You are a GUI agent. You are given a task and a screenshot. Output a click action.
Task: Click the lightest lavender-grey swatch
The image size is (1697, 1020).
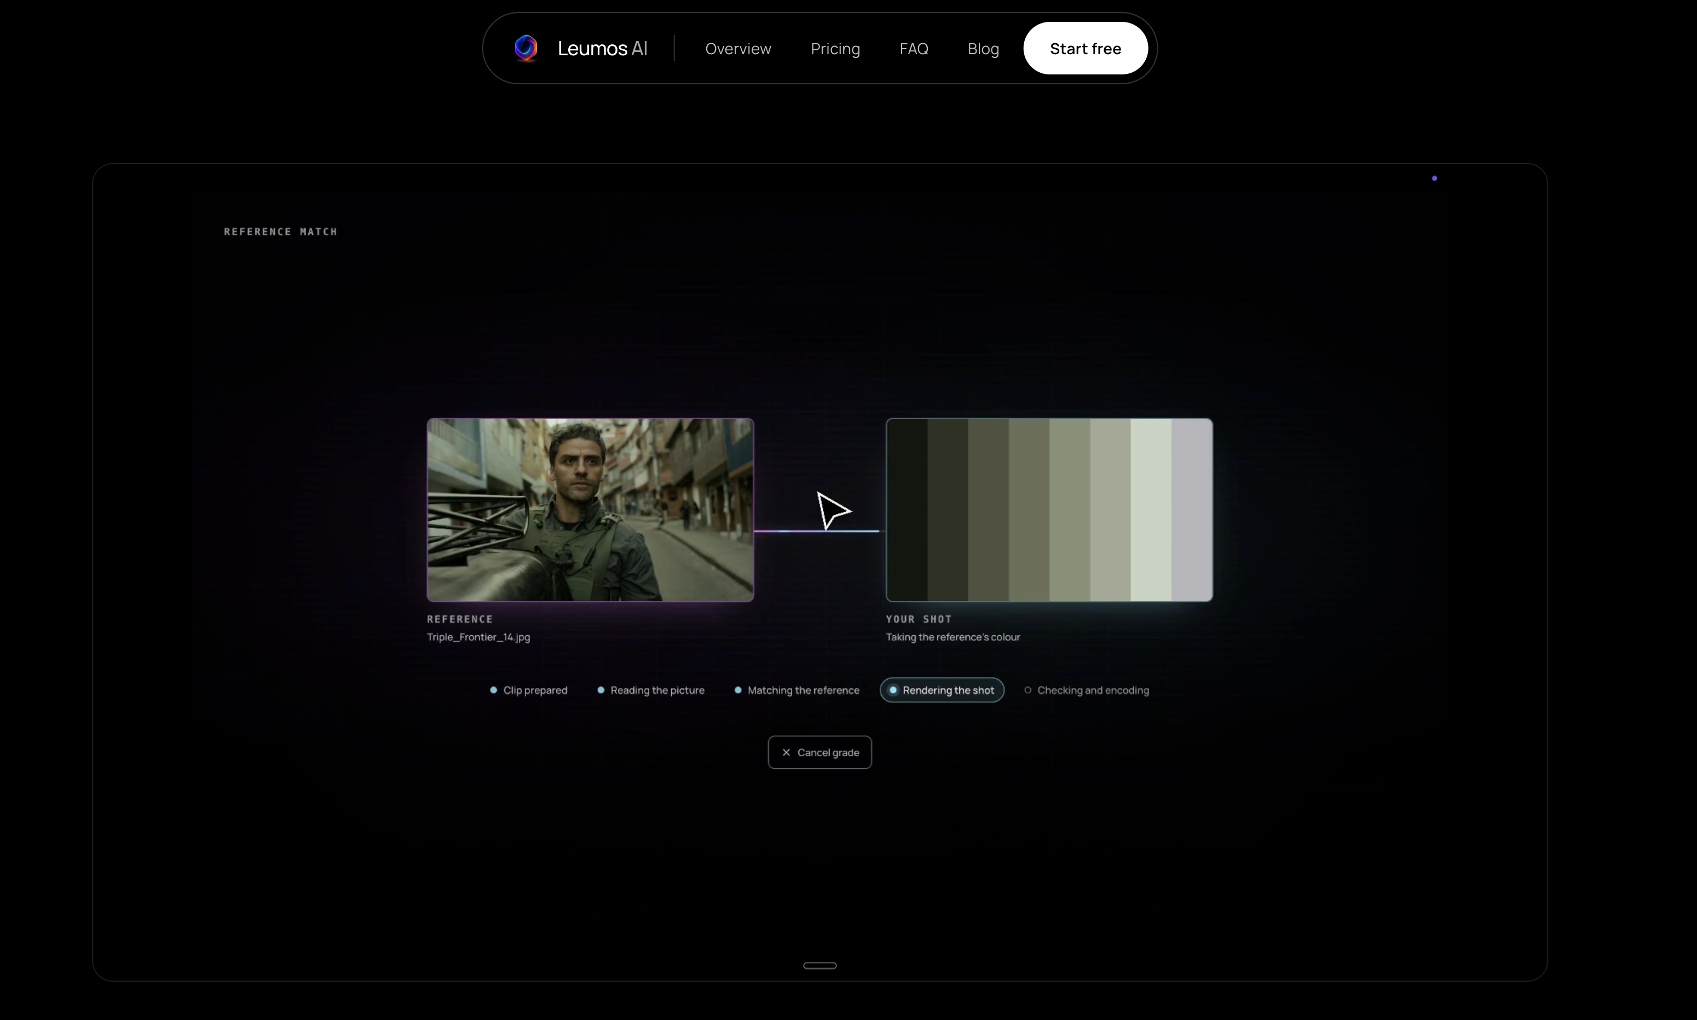[1192, 509]
